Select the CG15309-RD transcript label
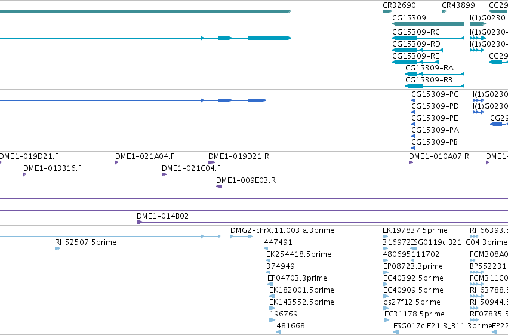508x335 pixels. pos(416,44)
